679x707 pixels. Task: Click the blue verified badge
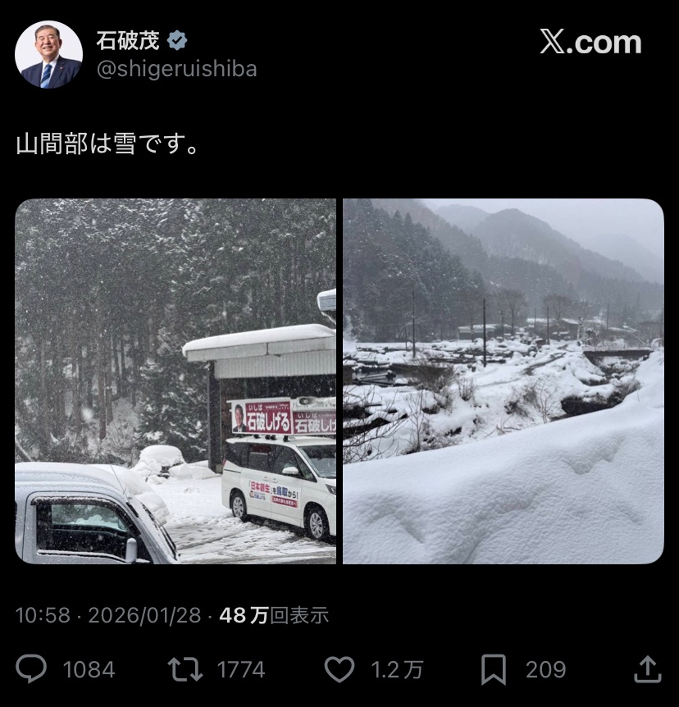[177, 40]
